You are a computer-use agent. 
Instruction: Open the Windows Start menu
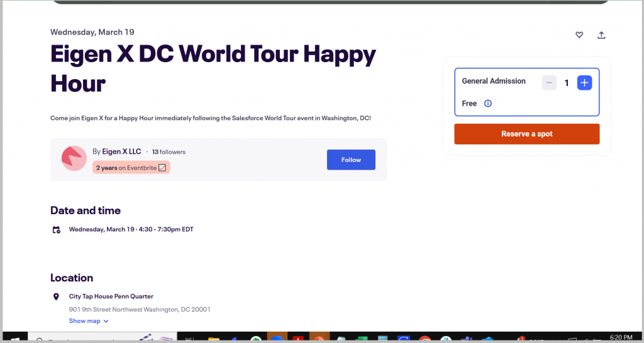14,339
